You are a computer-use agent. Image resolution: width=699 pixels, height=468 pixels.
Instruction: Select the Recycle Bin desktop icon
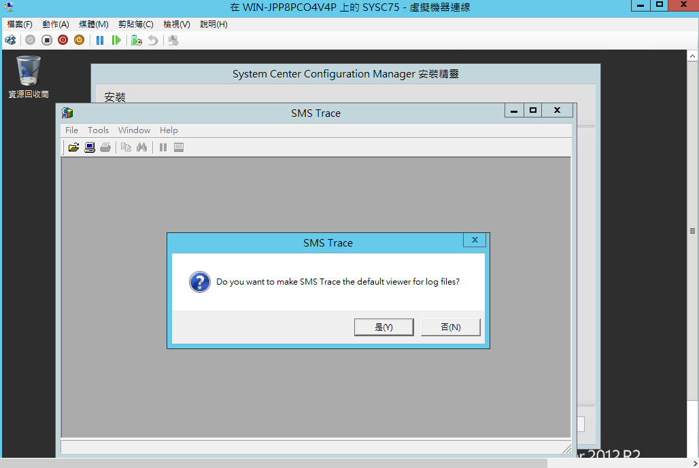click(29, 77)
